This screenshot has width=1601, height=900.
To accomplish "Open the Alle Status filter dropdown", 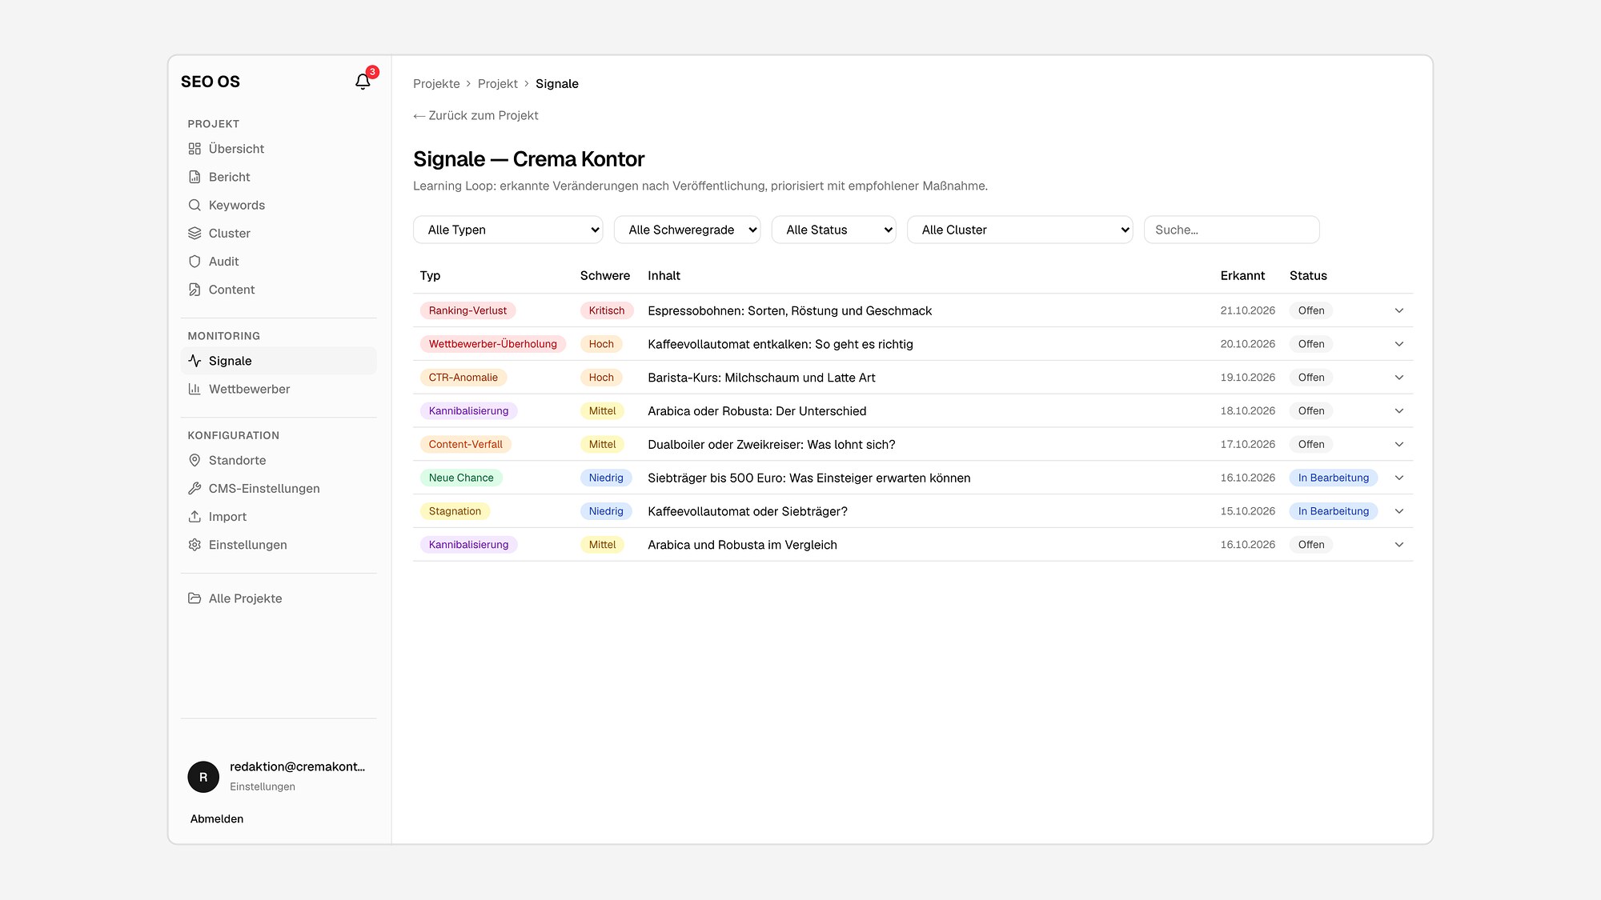I will [833, 230].
